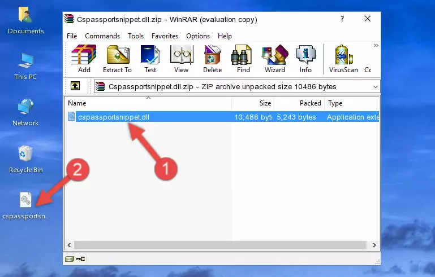Click the Test archive icon
435x277 pixels.
(x=150, y=59)
